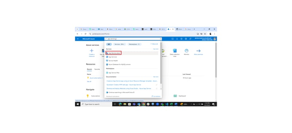Click into the Azure search input field
Image resolution: width=292 pixels, height=133 pixels.
click(x=133, y=39)
